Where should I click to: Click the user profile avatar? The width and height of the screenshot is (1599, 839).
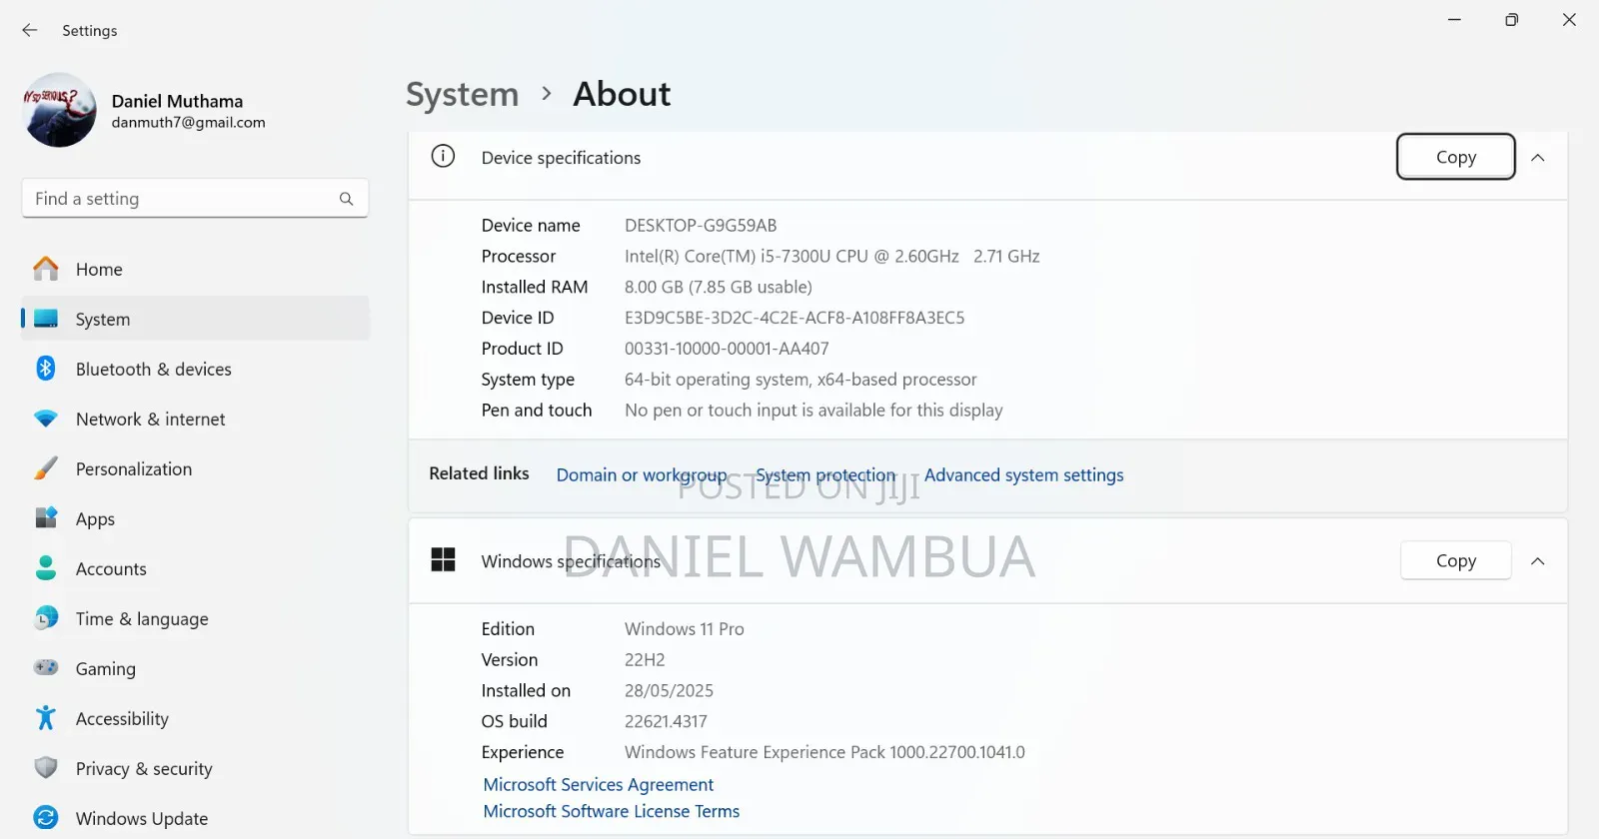point(60,110)
